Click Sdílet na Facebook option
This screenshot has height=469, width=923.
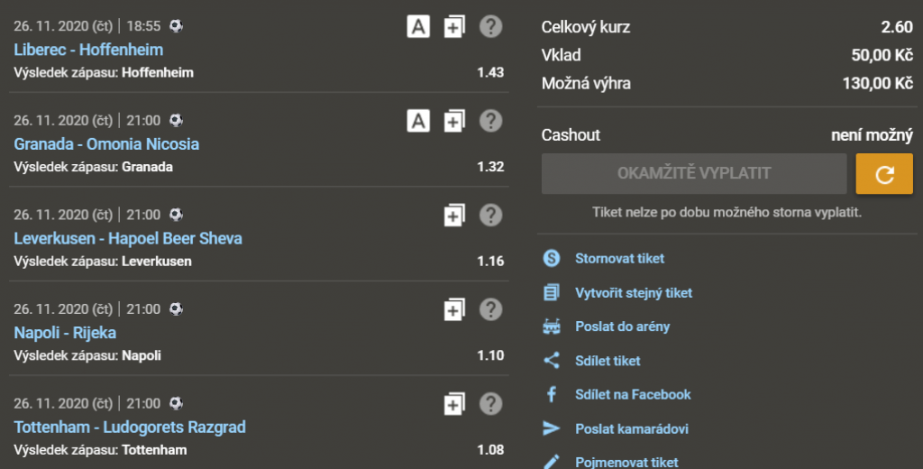(633, 394)
